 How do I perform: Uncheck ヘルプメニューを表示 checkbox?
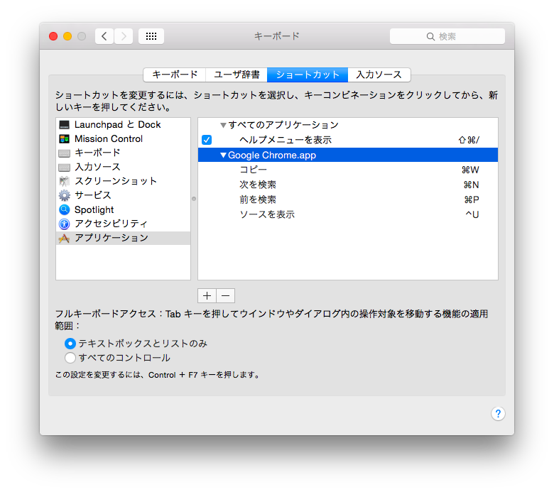(207, 140)
